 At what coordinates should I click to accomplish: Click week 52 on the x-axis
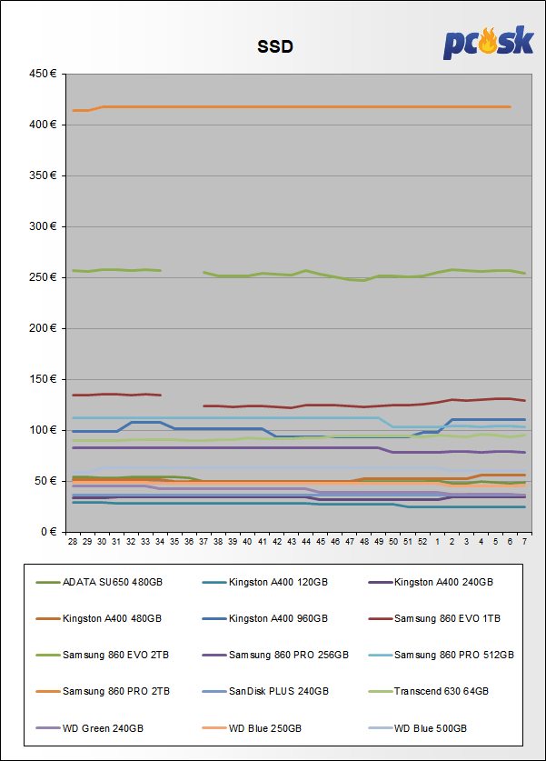coord(422,542)
